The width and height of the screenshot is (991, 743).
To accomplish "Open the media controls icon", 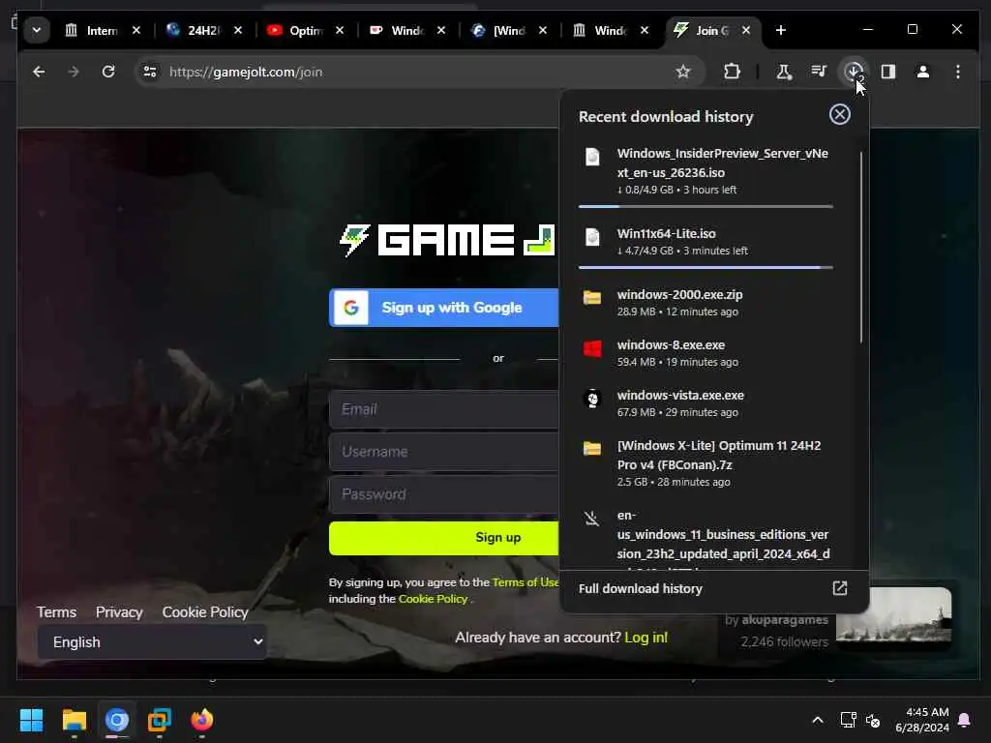I will coord(819,72).
